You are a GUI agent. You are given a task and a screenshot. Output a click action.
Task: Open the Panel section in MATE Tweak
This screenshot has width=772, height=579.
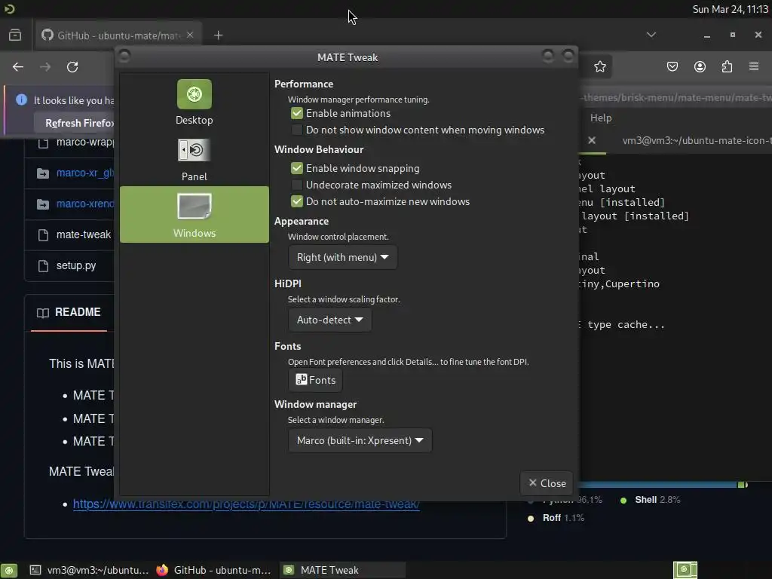click(x=194, y=159)
